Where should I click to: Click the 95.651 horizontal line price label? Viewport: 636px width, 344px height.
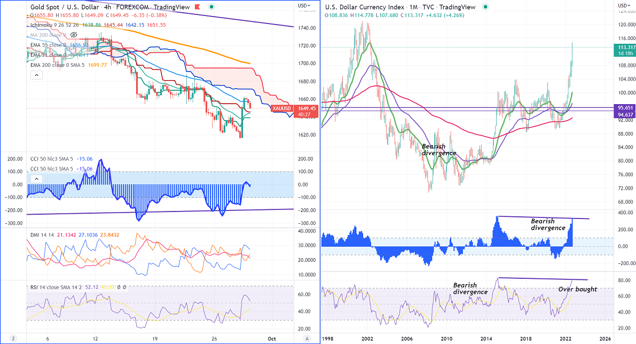tap(625, 108)
